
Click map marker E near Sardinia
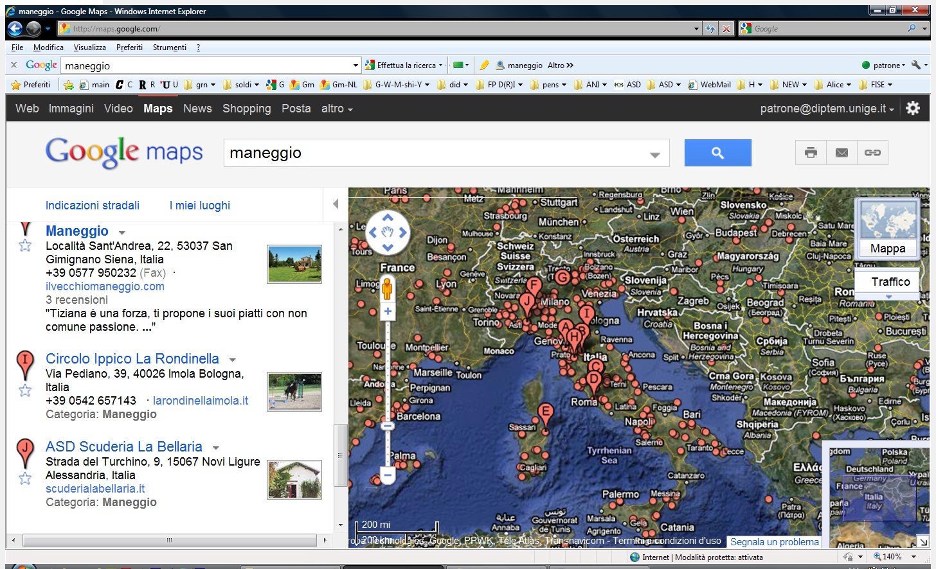click(x=545, y=415)
